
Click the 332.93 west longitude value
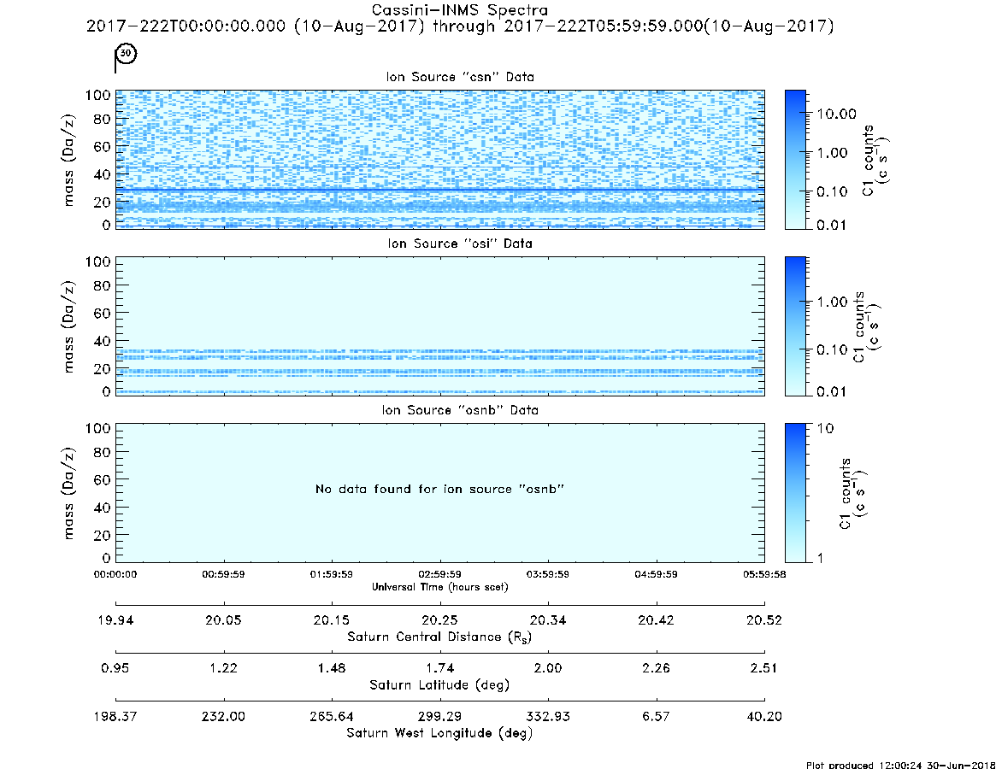[x=548, y=717]
